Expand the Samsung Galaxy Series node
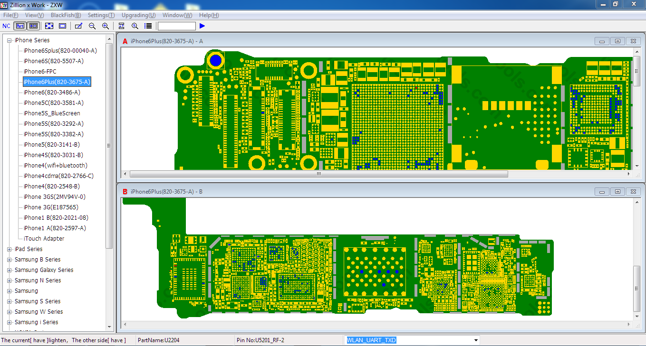The width and height of the screenshot is (646, 346). point(10,270)
